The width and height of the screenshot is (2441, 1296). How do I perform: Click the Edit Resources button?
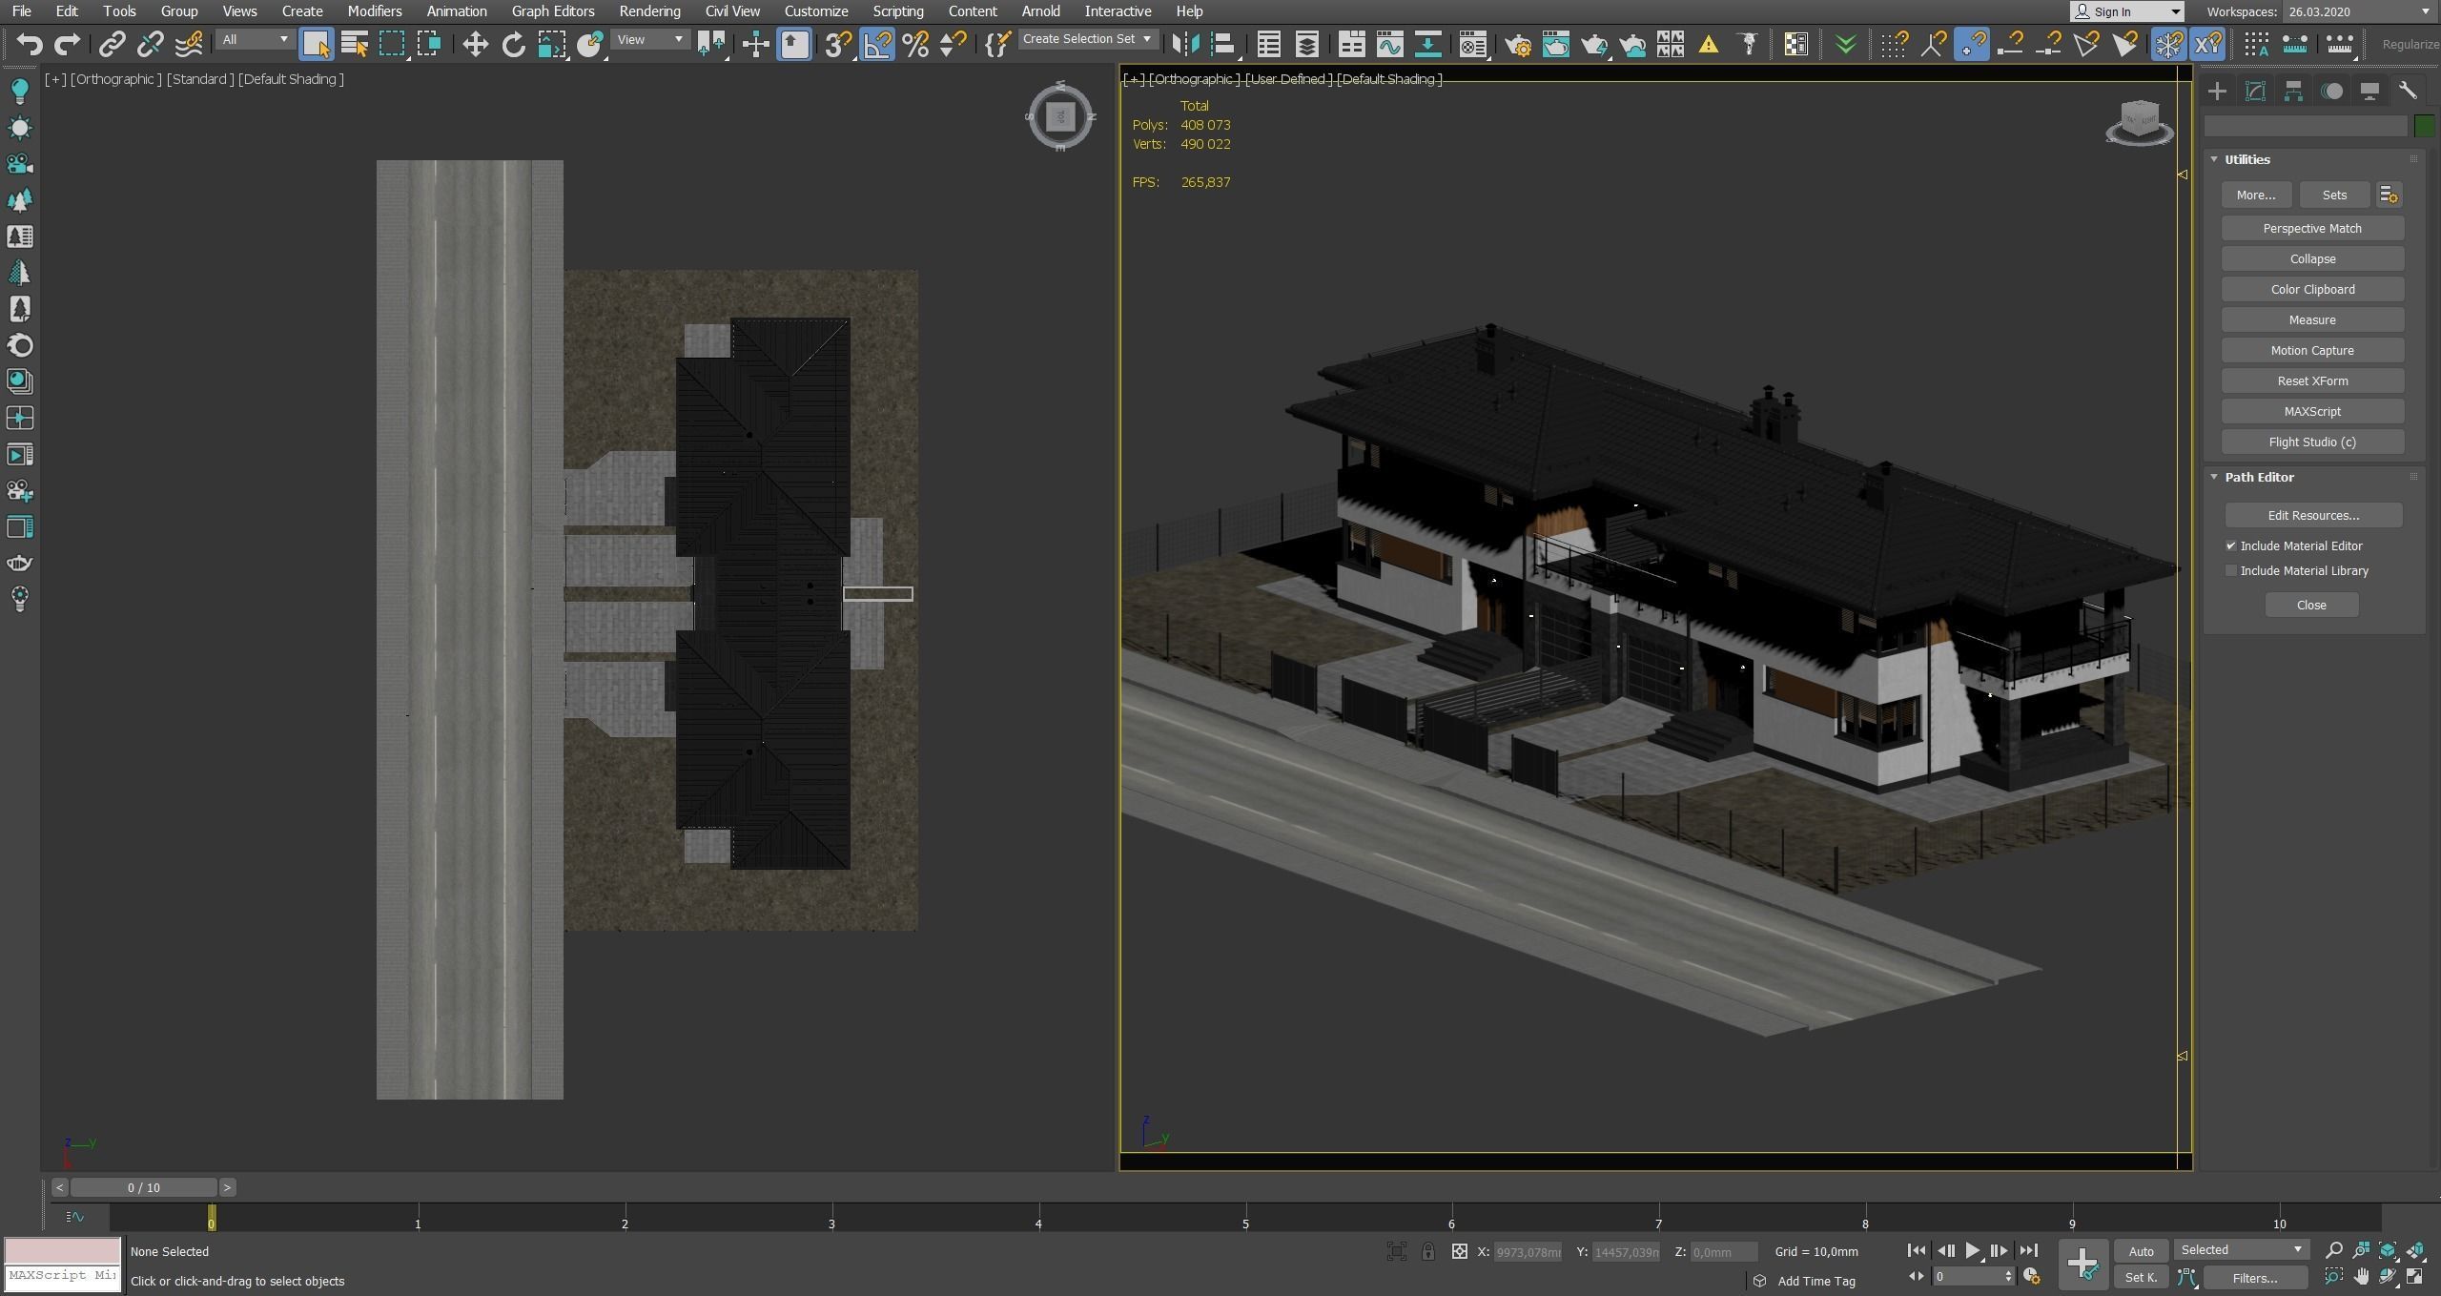pos(2312,515)
